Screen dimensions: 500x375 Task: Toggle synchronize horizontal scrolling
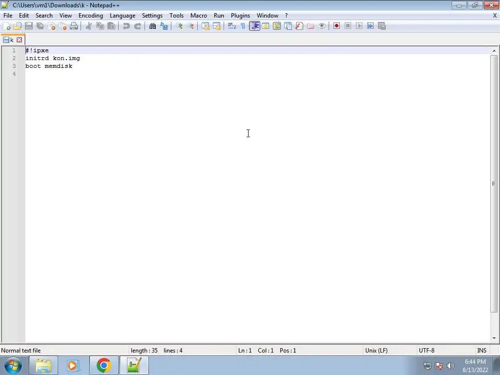click(216, 26)
